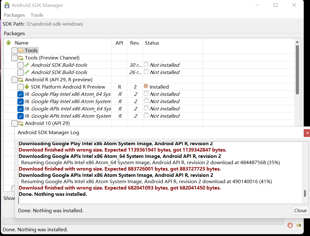The image size is (310, 236).
Task: Click the system image icon for Google Play Intel x86 Atom_64
Action: [x=27, y=94]
